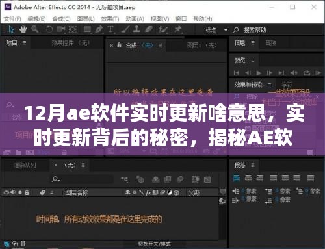Toggle video eye column in timeline header
325x249 pixels.
coord(6,192)
